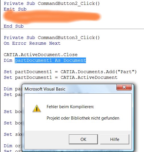This screenshot has width=144, height=152.
Task: Click the CATIA.Documents.Add("Part") line
Action: pos(70,72)
